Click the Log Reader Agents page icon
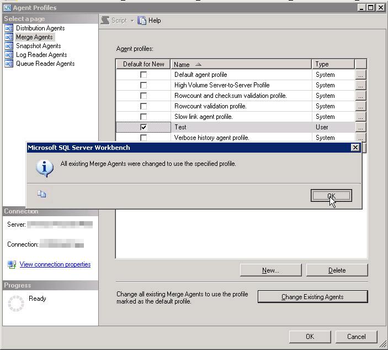Screen dimensions: 388x350 click(9, 55)
